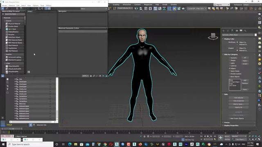Open the Hierarchy tab icon in command panel
This screenshot has height=147, width=262.
tap(232, 31)
